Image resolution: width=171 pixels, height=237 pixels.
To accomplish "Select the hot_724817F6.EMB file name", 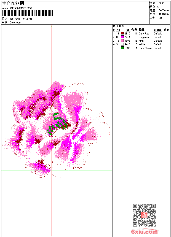I will click(21, 19).
